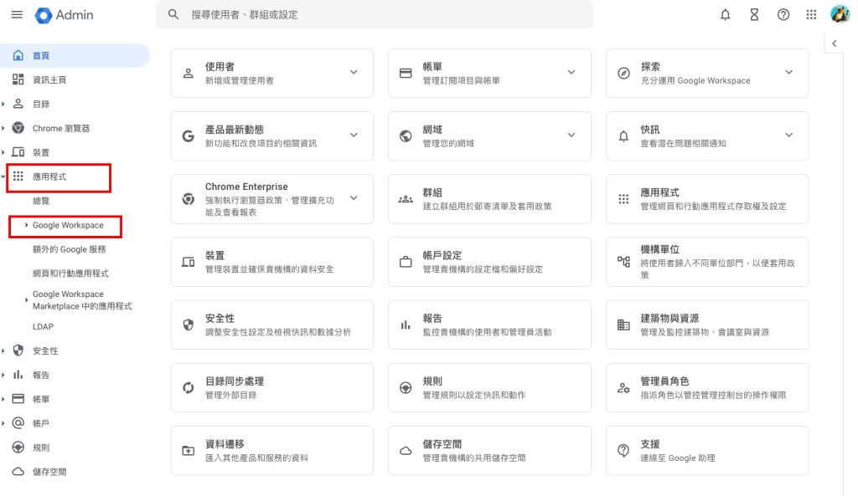This screenshot has height=496, width=858.
Task: Click the 報告 bar chart icon in sidebar
Action: coord(18,375)
